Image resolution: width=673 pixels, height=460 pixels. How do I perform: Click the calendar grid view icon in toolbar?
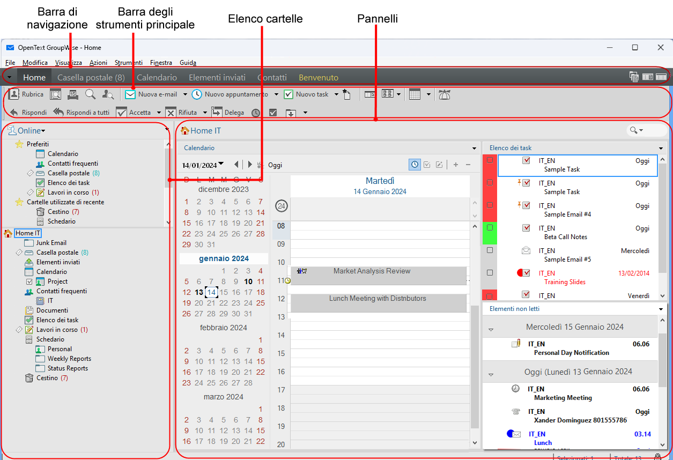pos(415,94)
